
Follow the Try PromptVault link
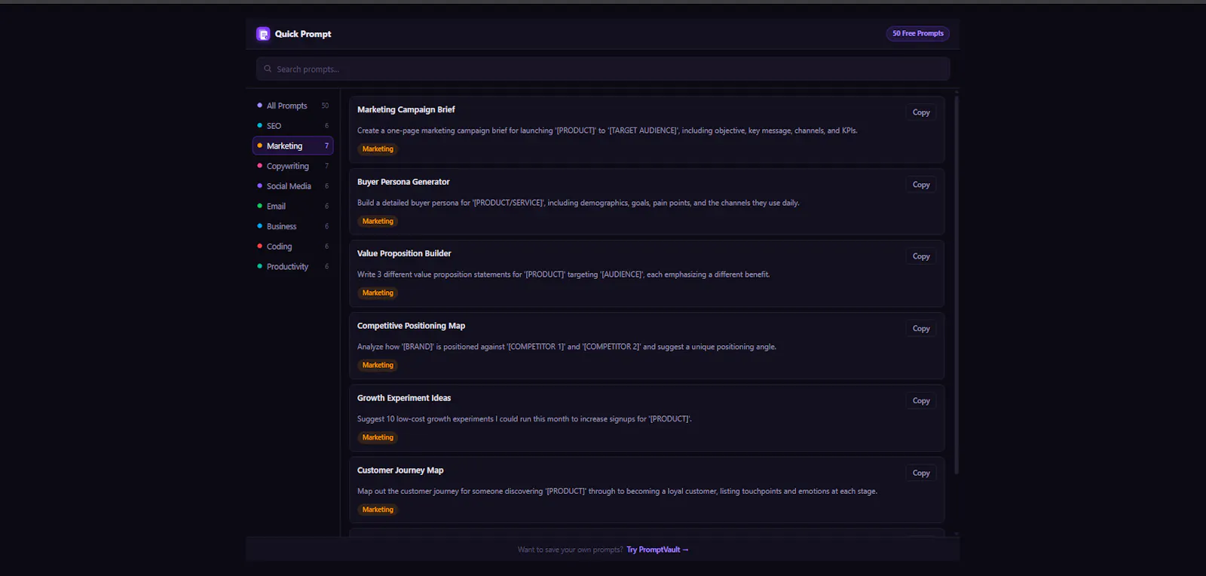pos(657,550)
